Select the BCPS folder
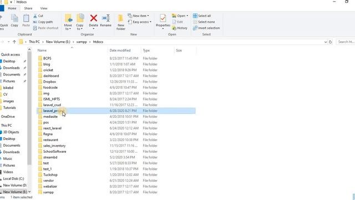Screen dimensions: 355x200 pyautogui.click(x=47, y=58)
